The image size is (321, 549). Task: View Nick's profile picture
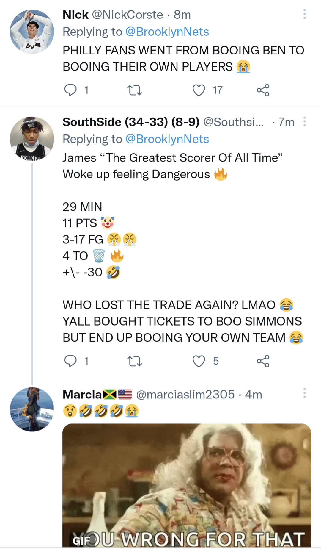32,32
